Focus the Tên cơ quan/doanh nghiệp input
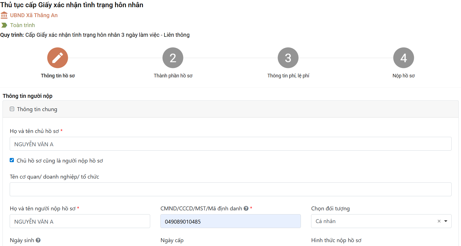 (230, 189)
